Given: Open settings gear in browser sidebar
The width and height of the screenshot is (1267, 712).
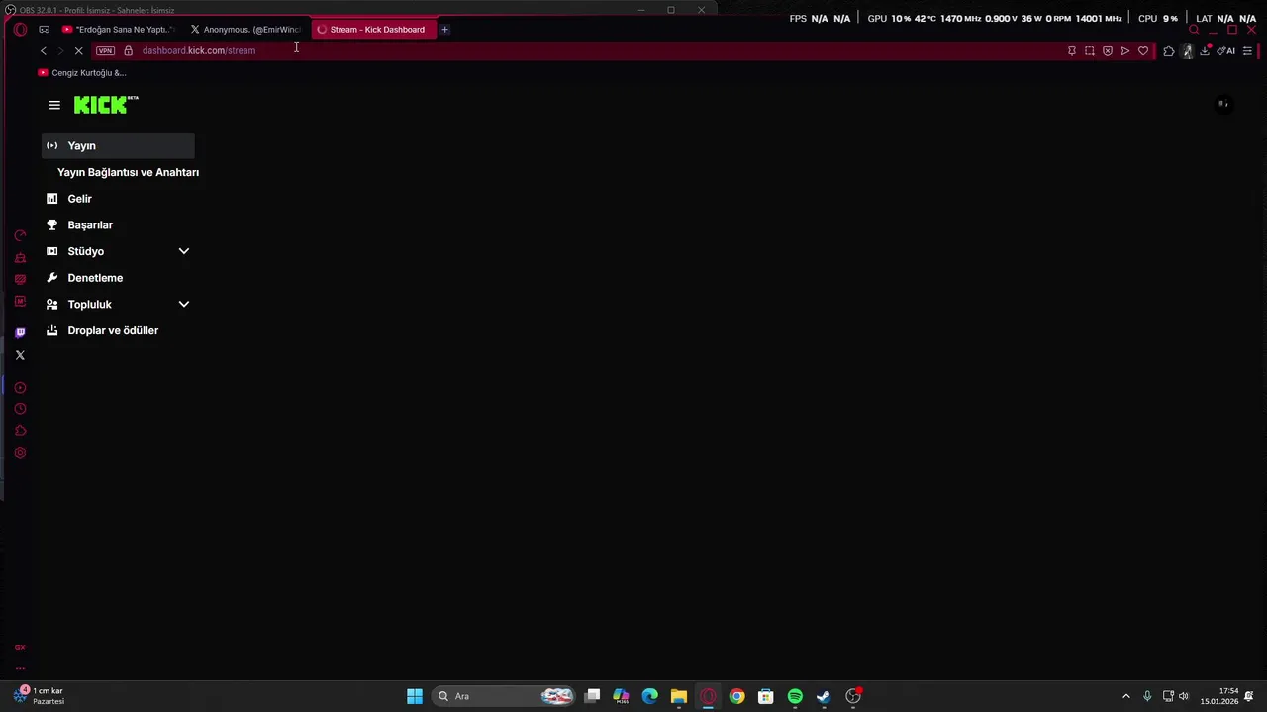Looking at the screenshot, I should click(20, 453).
